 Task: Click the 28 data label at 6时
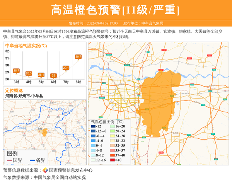(x=53, y=75)
